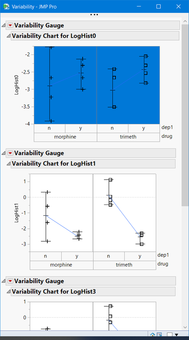Click the JMP app icon in title bar
Screen dimensions: 189x340
pos(6,6)
